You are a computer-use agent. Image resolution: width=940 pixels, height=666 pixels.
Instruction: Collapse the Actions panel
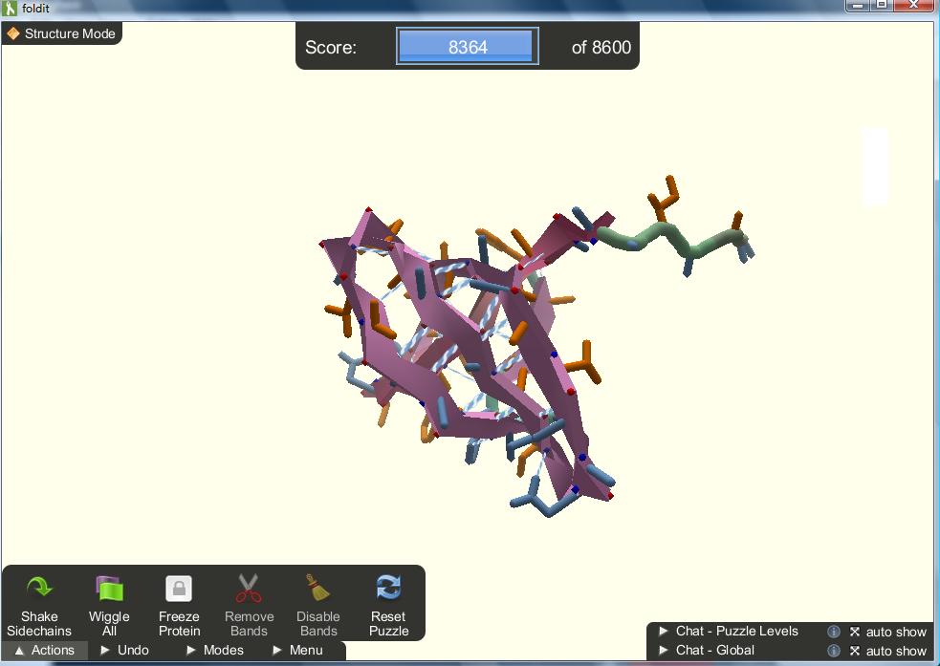44,650
